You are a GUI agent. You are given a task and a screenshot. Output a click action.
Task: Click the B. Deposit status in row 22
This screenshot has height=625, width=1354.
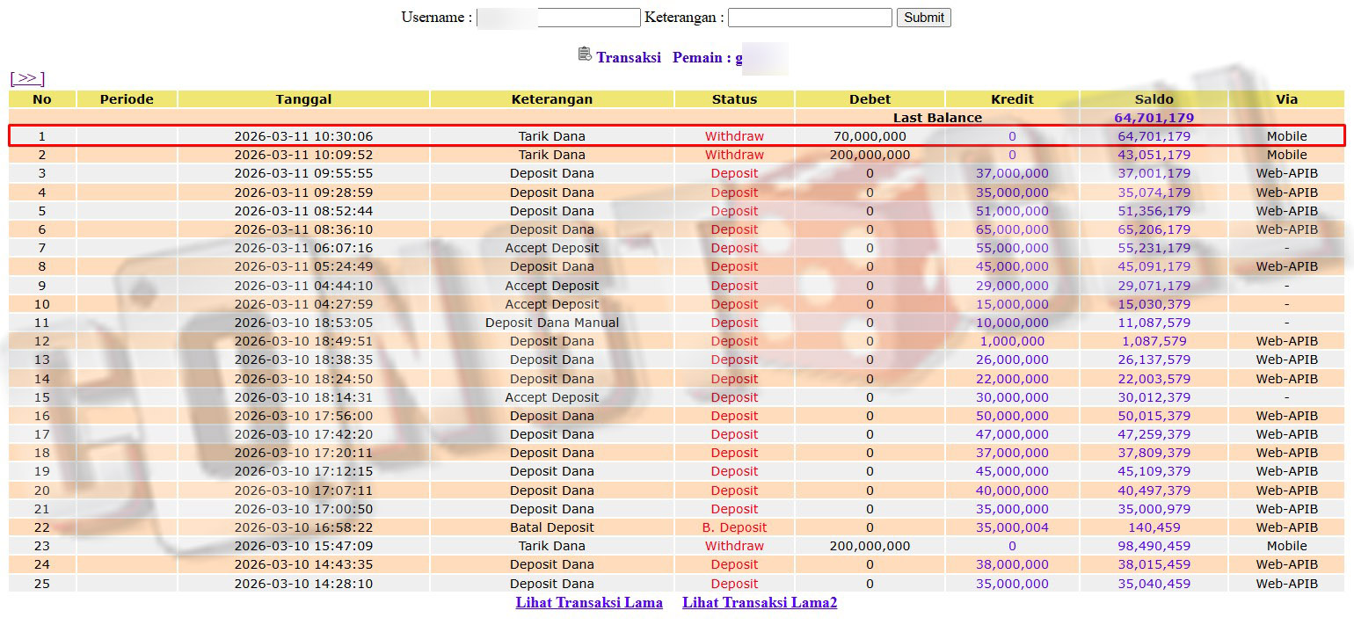pyautogui.click(x=734, y=527)
